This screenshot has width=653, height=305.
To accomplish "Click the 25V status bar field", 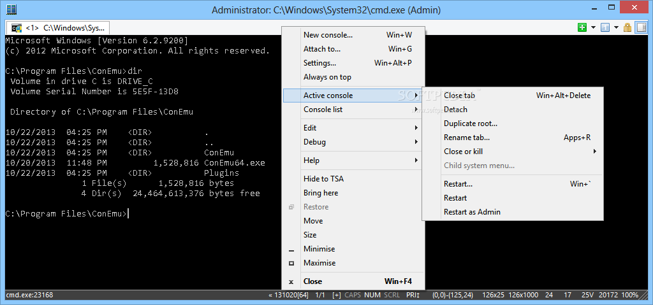I will (587, 295).
